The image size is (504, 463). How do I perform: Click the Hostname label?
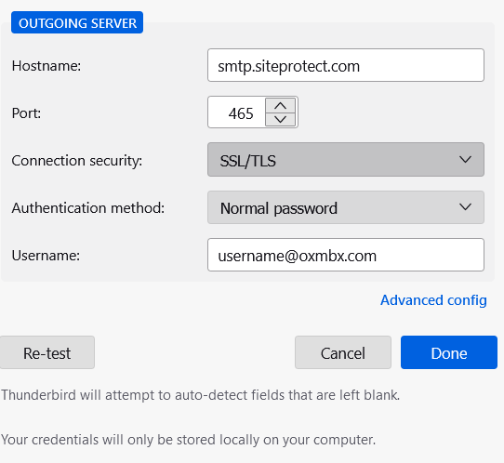(x=46, y=66)
